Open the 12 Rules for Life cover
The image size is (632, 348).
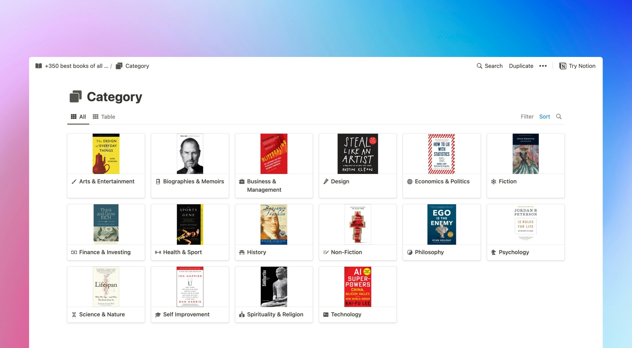click(x=526, y=224)
